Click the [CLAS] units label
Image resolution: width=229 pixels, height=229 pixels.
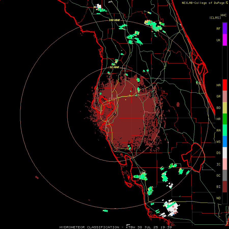(x=215, y=18)
